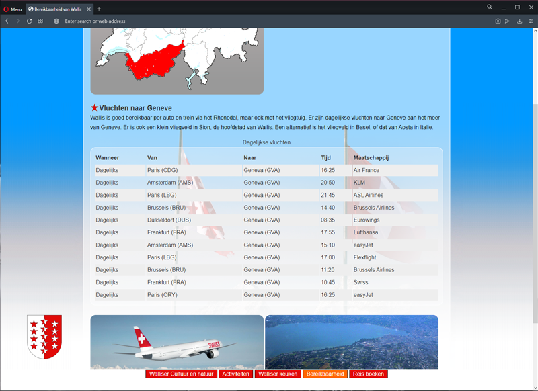Select the 08:35 time cell
Screen dimensions: 538x391
[336, 220]
